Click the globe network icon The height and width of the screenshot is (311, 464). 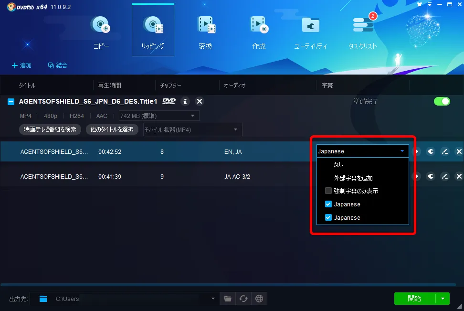pyautogui.click(x=259, y=299)
